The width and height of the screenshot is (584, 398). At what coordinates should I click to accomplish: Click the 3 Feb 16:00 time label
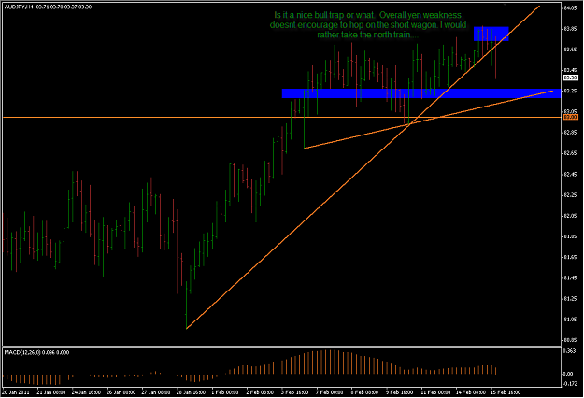click(x=294, y=392)
